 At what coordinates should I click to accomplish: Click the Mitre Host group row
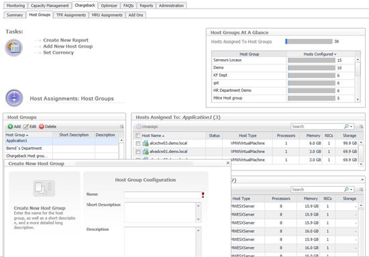point(283,98)
